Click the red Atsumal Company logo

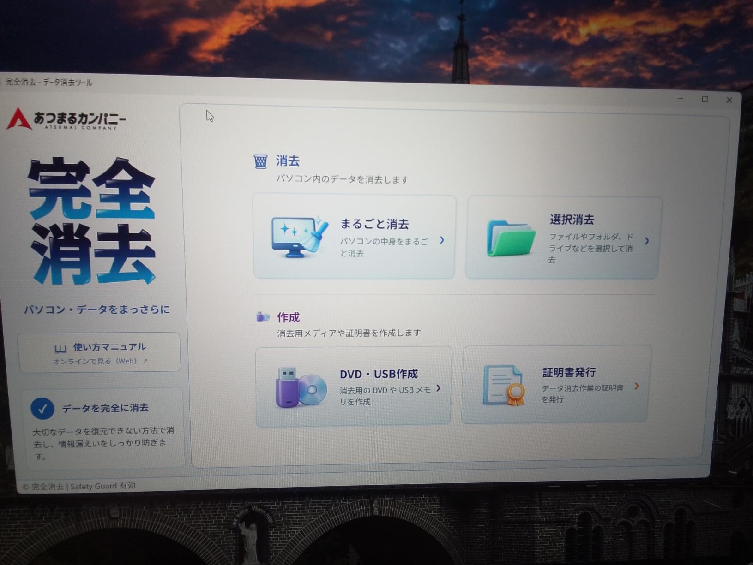click(66, 119)
